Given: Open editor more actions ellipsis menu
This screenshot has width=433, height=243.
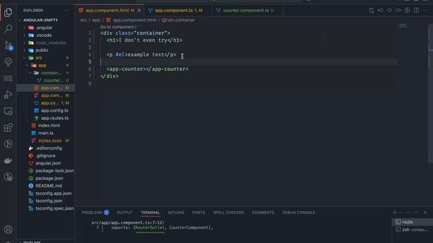Looking at the screenshot, I should click(426, 10).
